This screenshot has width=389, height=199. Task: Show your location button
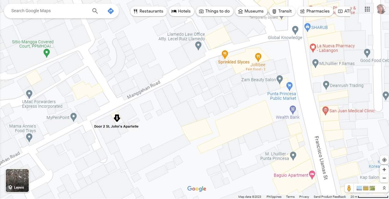pos(384,160)
